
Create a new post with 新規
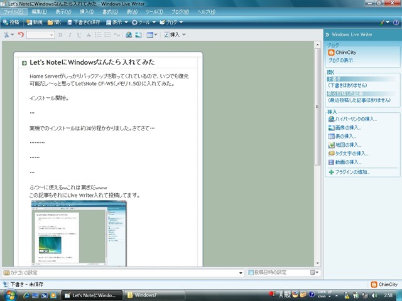(x=35, y=23)
